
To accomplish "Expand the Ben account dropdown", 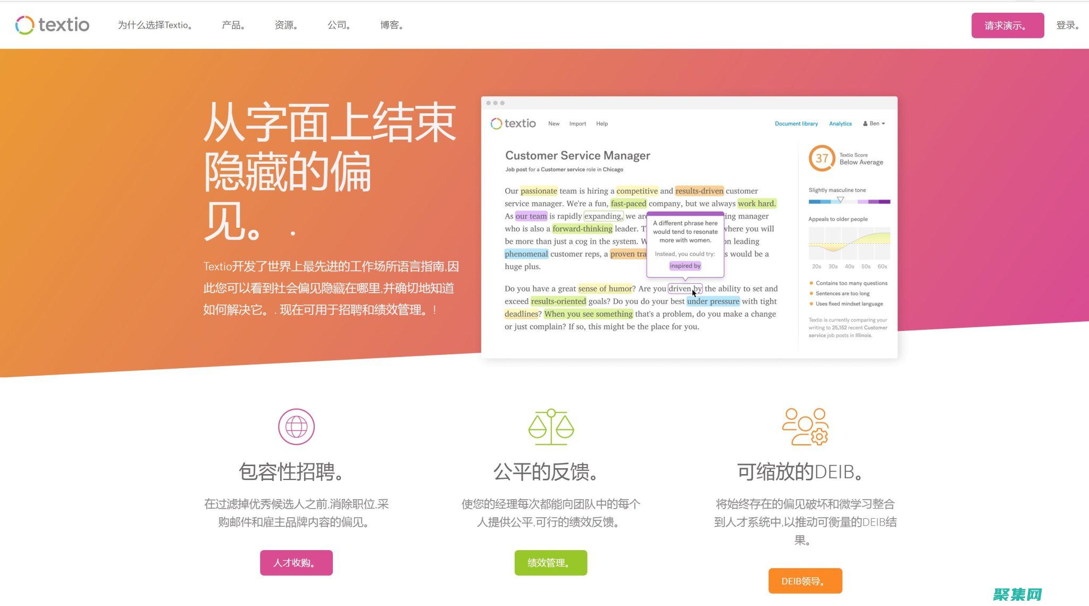I will (884, 123).
